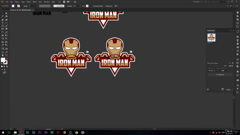The image size is (240, 135).
Task: Select the Selection tool
Action: click(x=3, y=13)
